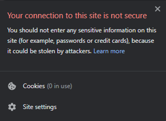166x121 pixels.
Task: Open Site settings
Action: 83,107
